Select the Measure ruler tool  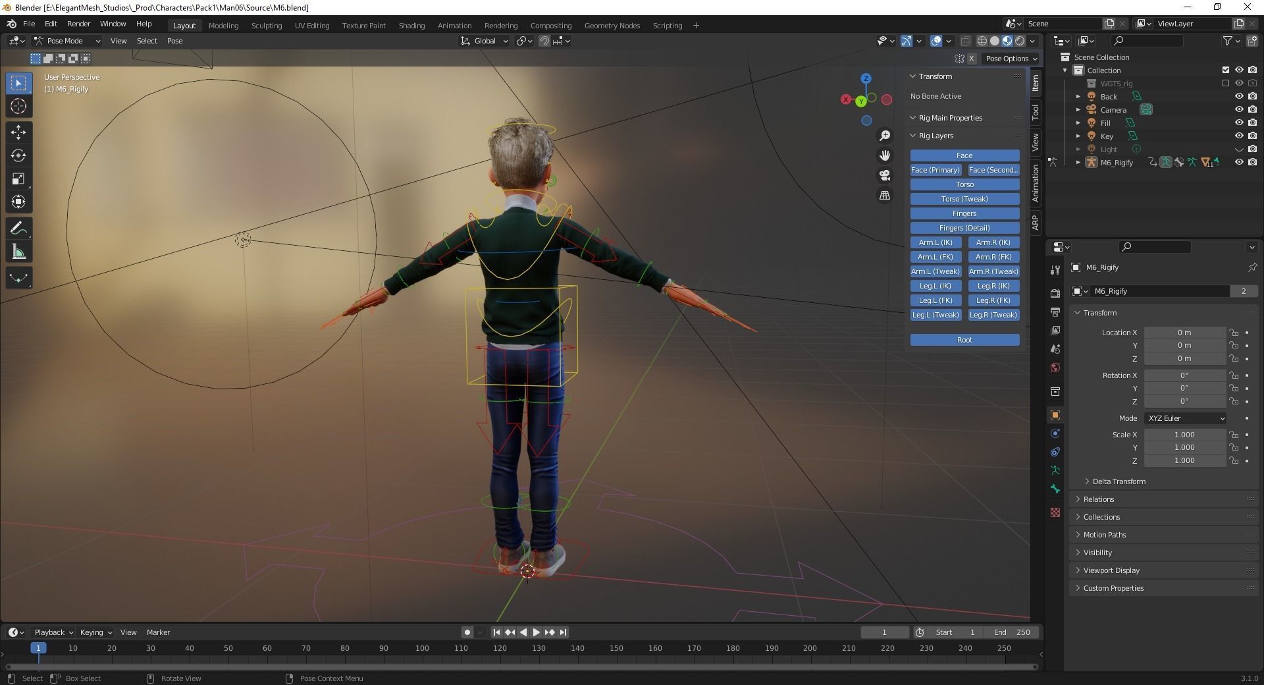[18, 252]
